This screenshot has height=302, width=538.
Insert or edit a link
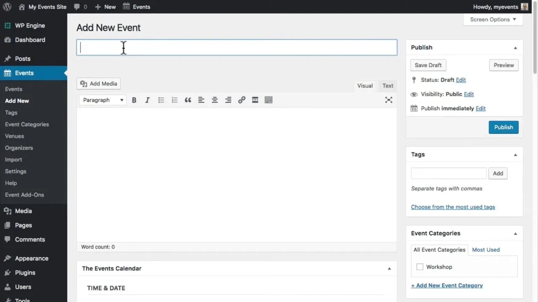[x=242, y=100]
